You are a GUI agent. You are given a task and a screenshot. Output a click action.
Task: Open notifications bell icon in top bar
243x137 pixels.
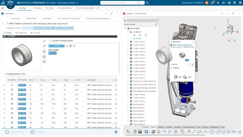[212, 3]
